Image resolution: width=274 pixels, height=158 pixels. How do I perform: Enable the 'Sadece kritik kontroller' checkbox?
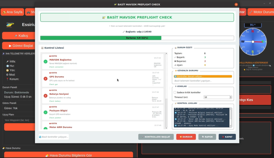pyautogui.click(x=175, y=92)
